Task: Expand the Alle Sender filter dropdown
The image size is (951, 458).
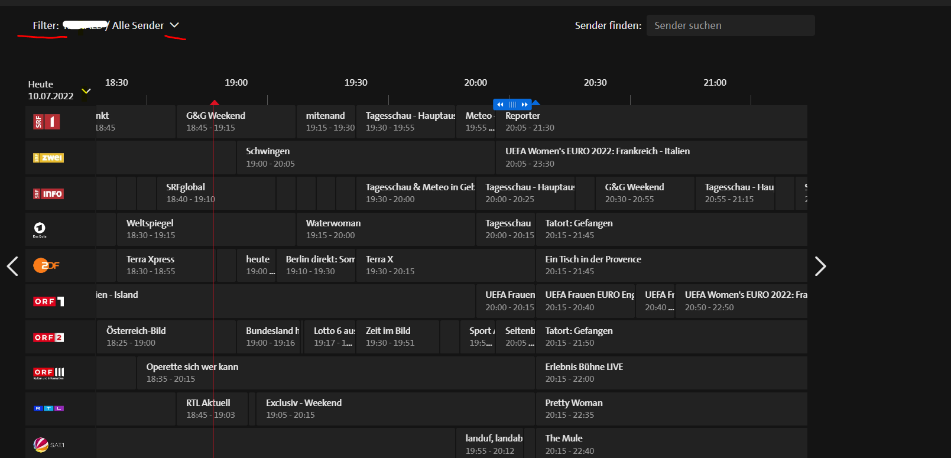Action: pos(174,25)
